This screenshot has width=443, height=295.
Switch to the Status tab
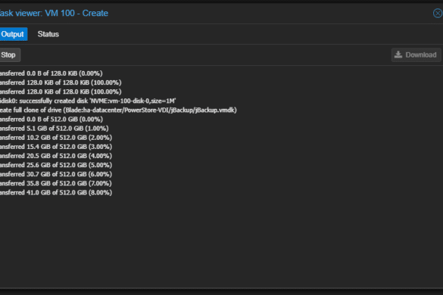[48, 34]
